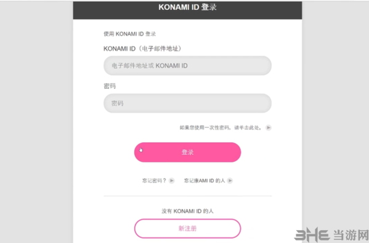Click the arrow icon after 忘记 KONAMI ID 的人
This screenshot has height=243, width=369.
(230, 180)
